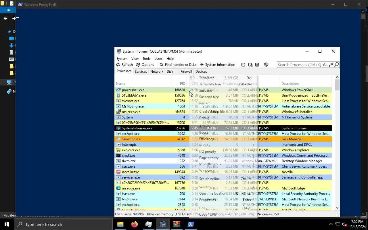This screenshot has height=230, width=368.
Task: Select the Find window and thread icon
Action: pos(250,65)
